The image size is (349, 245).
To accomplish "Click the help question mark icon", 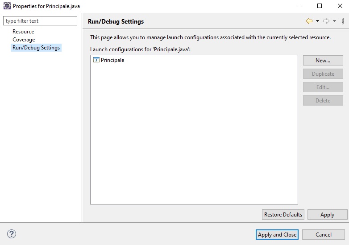I will 12,234.
